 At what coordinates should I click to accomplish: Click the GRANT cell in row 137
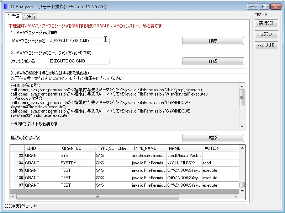click(x=42, y=185)
